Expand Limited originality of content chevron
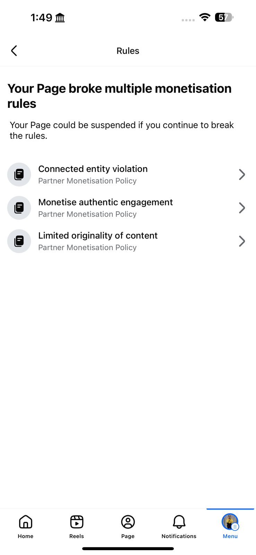Image resolution: width=256 pixels, height=555 pixels. point(242,241)
